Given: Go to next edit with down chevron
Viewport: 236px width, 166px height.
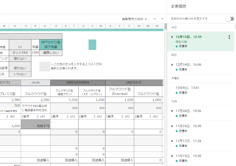Looking at the screenshot, I should [x=162, y=19].
